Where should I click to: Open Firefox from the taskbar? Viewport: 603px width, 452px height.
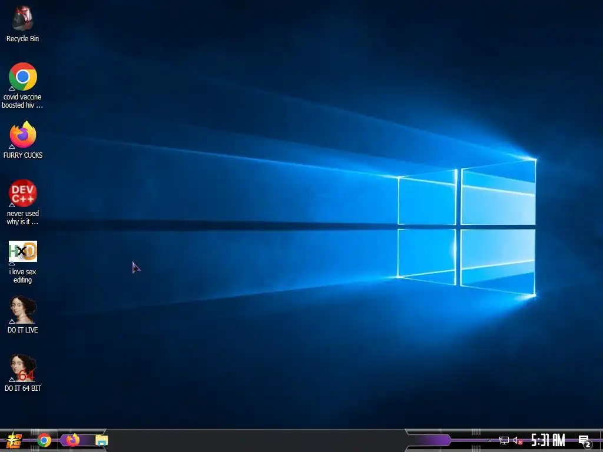(x=72, y=440)
